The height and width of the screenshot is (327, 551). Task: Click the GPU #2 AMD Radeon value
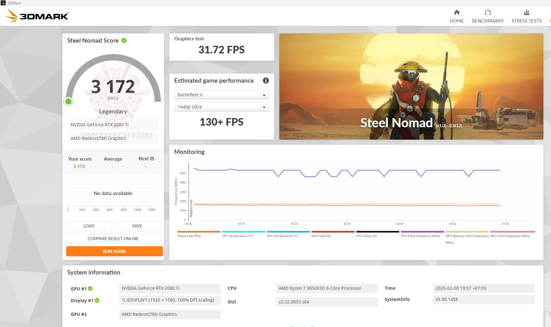point(170,314)
